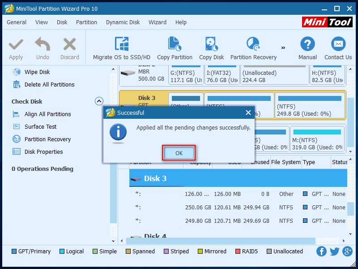Image resolution: width=358 pixels, height=269 pixels.
Task: Select the 249.8 GB NTFS partition block
Action: (310, 105)
